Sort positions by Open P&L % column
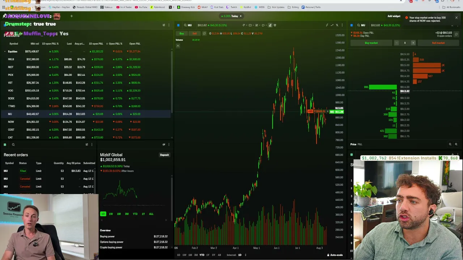Screen dimensions: 463x260 [115, 44]
